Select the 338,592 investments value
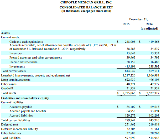The height and width of the screenshot is (140, 161). (x=154, y=66)
